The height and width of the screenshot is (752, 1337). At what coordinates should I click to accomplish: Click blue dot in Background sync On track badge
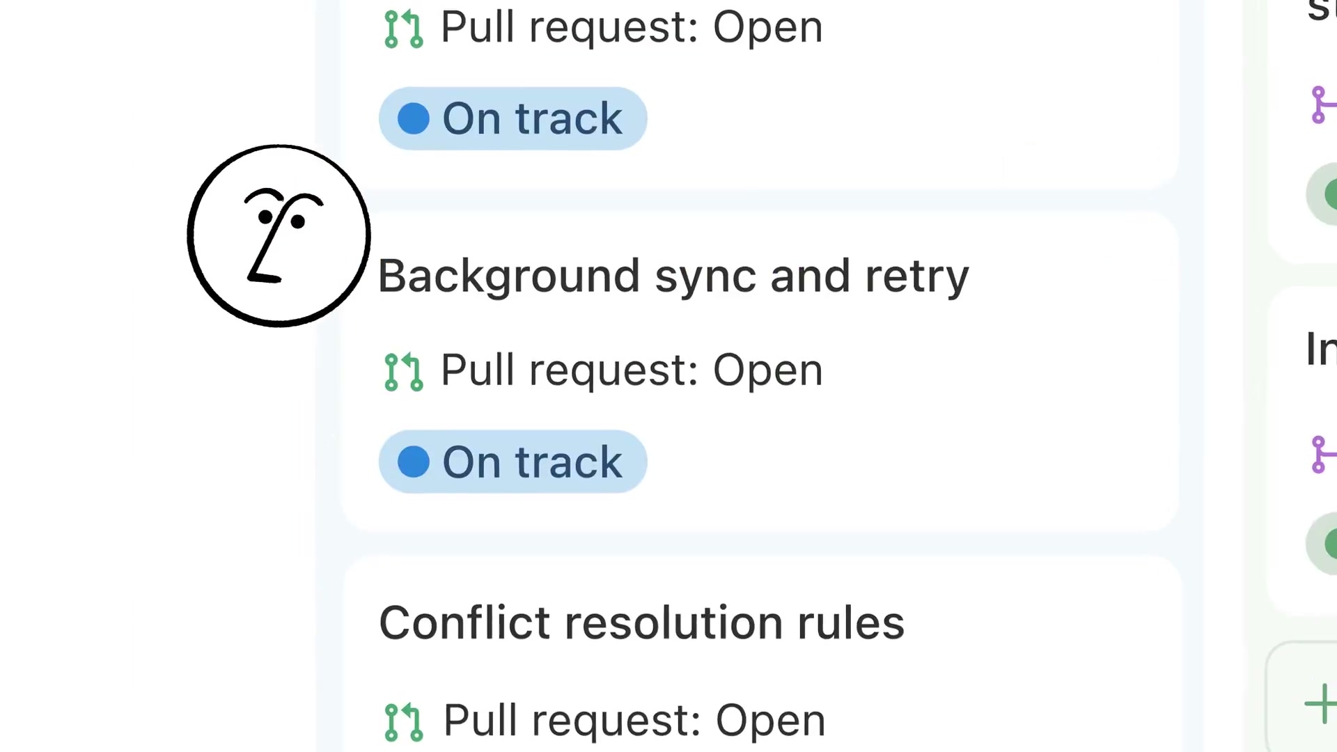414,462
